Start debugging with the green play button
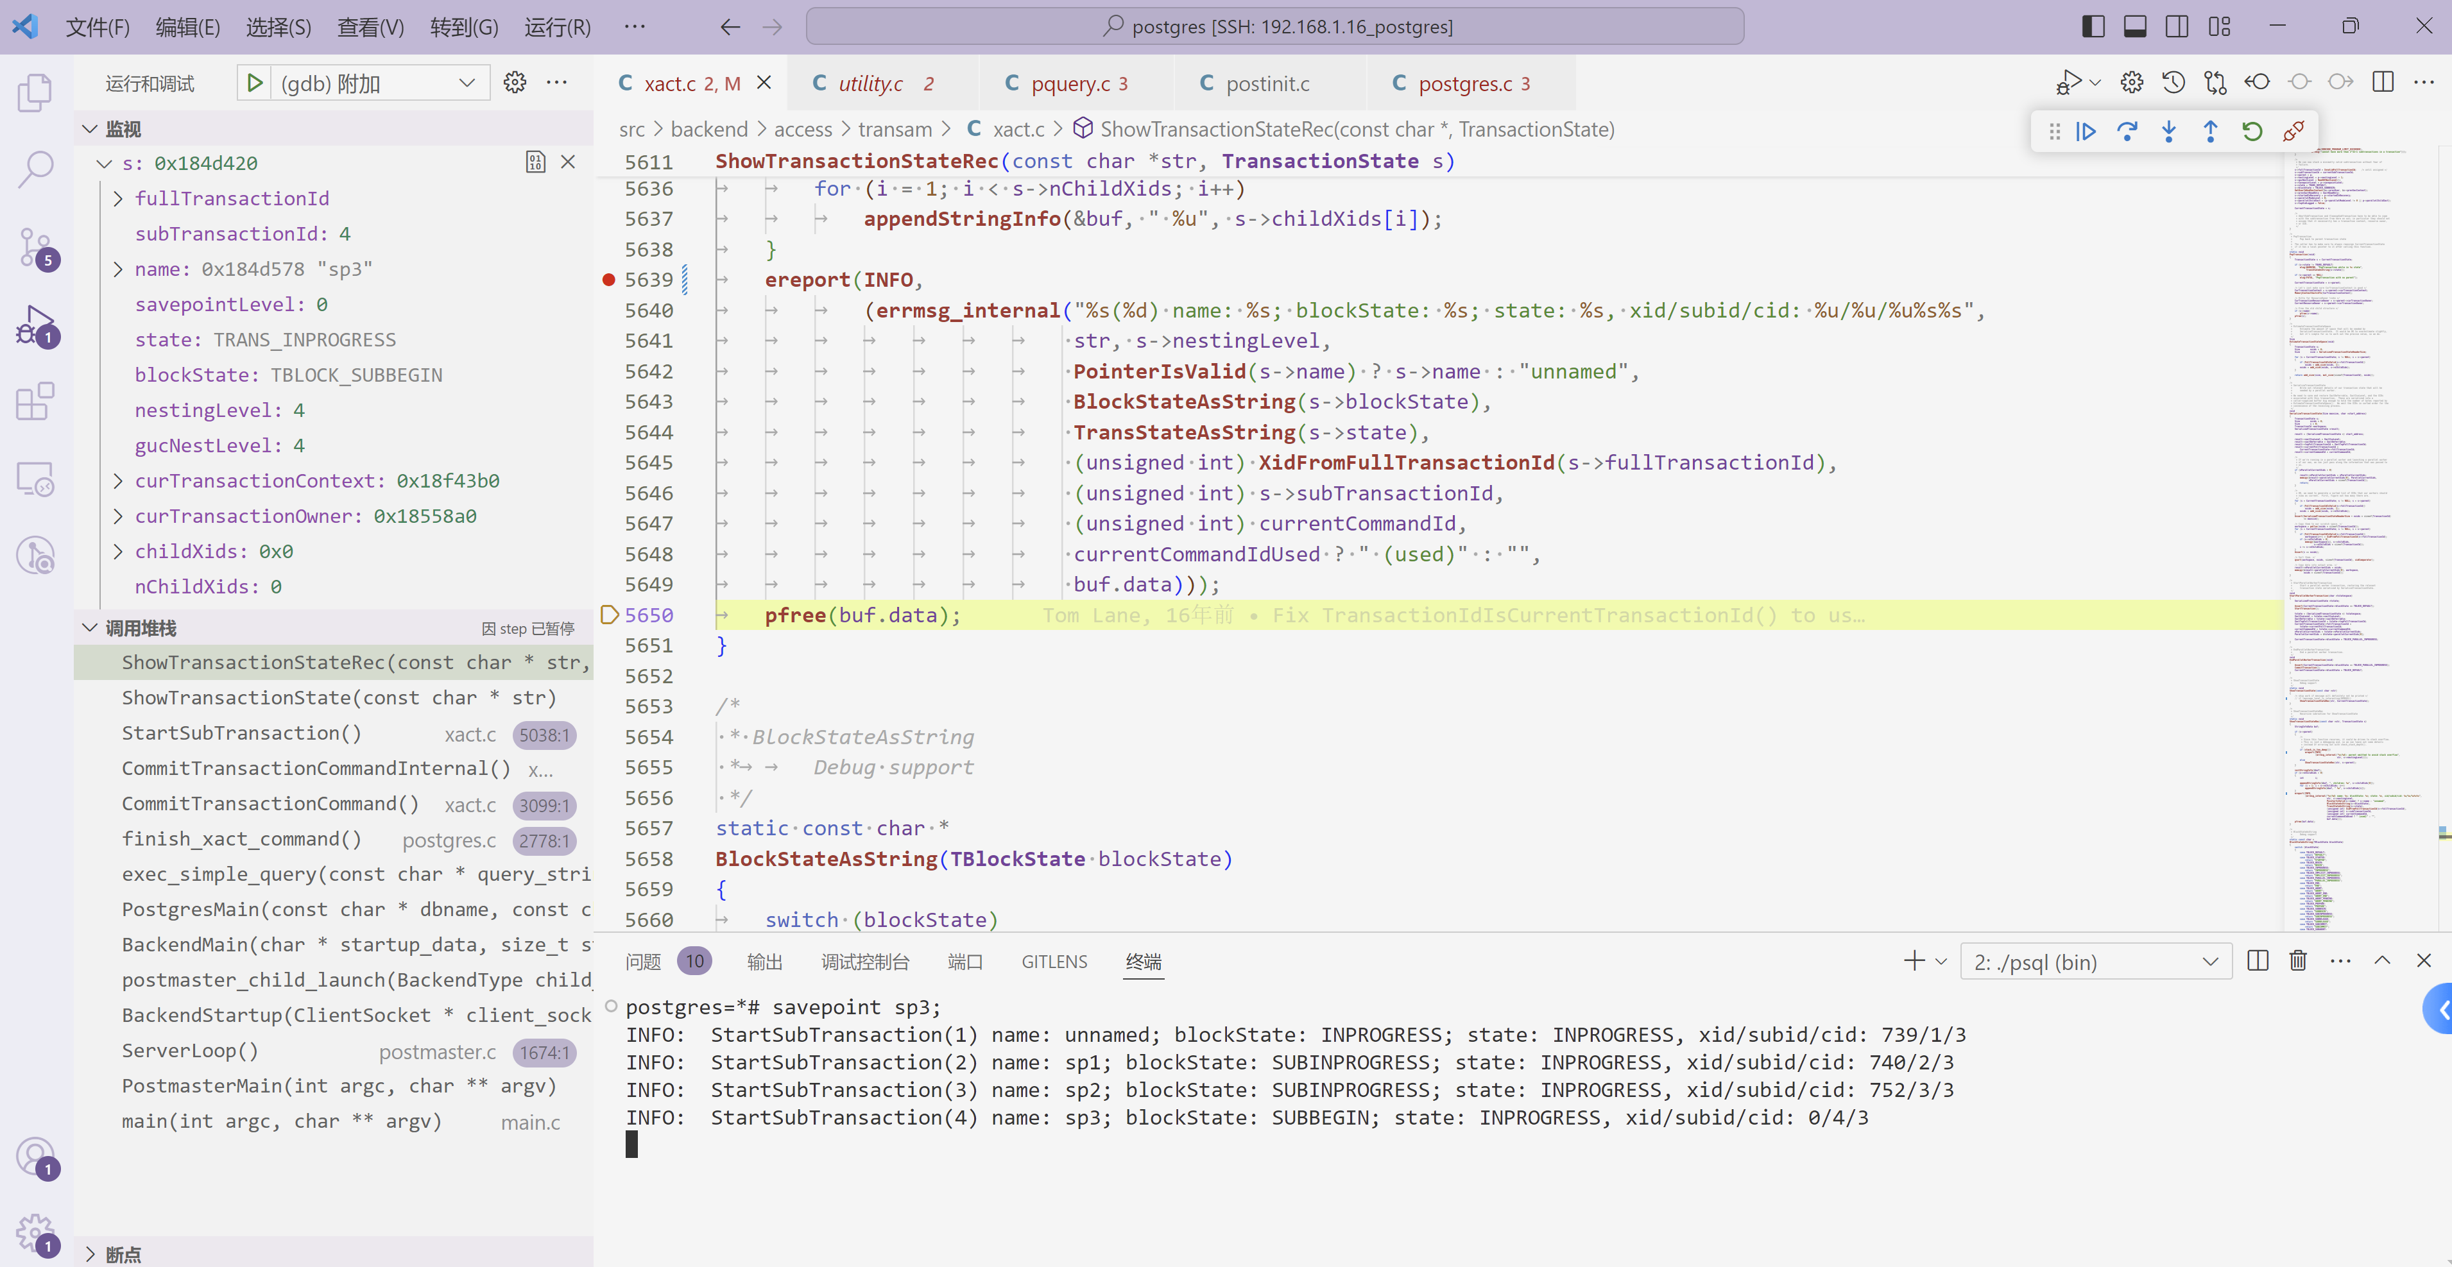The image size is (2452, 1267). click(254, 84)
